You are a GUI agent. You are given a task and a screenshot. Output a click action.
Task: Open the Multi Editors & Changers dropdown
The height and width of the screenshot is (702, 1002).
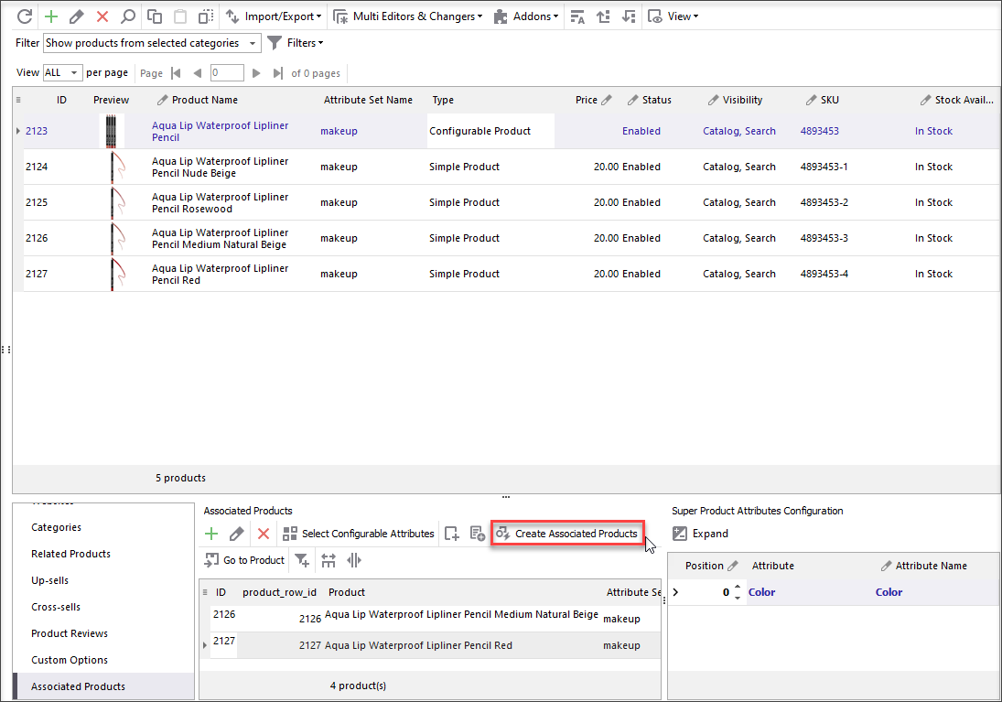point(407,16)
